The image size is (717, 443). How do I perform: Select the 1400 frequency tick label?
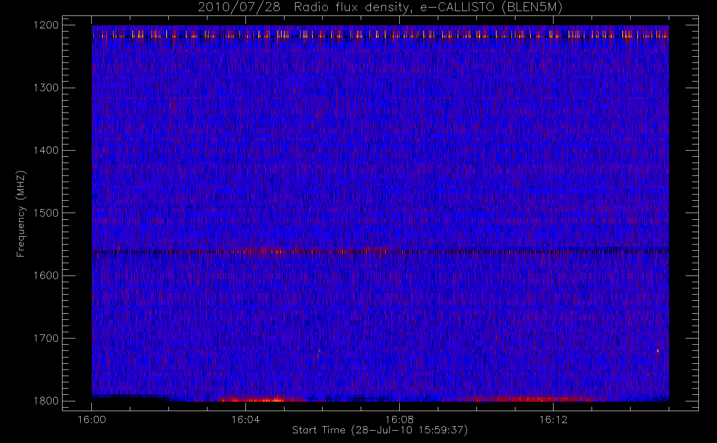point(46,151)
